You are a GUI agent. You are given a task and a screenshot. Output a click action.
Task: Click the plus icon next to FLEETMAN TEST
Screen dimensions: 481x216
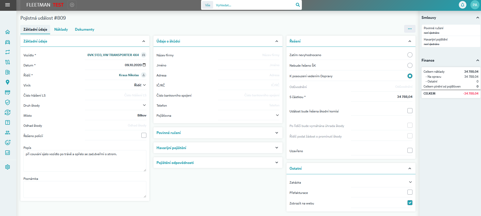click(x=72, y=5)
